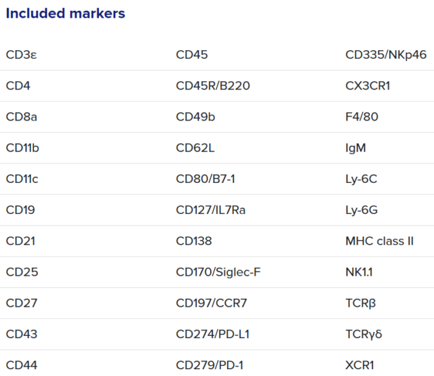The image size is (434, 376).
Task: Select the CX3CR1 marker cell
Action: click(x=368, y=86)
